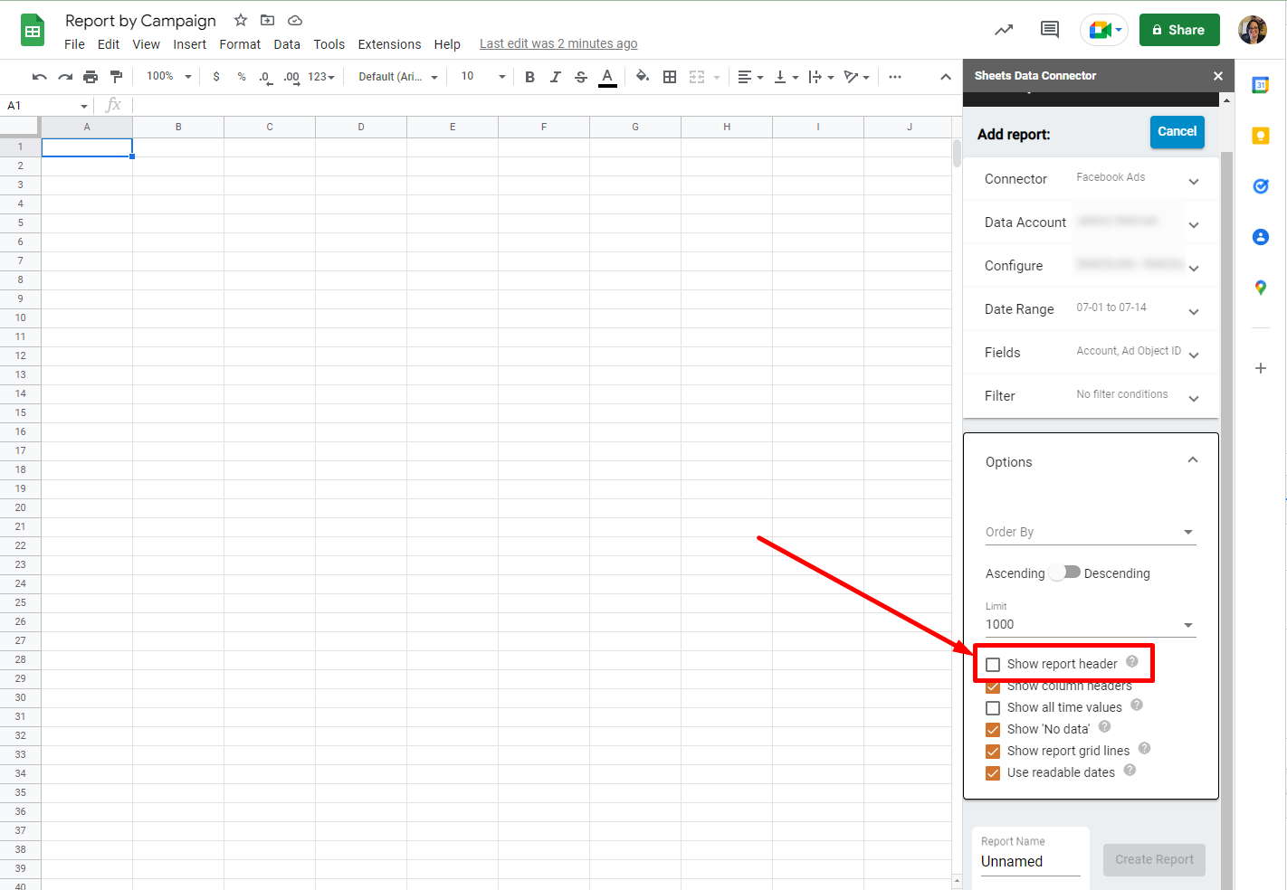The width and height of the screenshot is (1287, 890).
Task: Star the Report by Campaign document
Action: [241, 20]
